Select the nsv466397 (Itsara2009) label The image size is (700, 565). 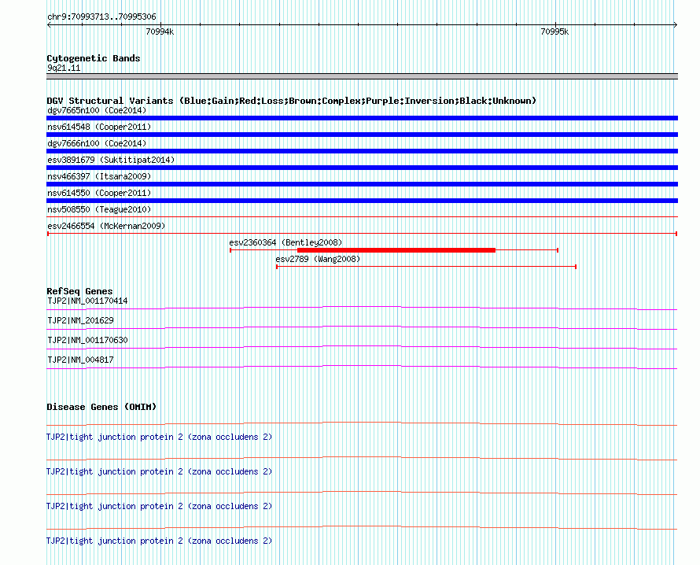pyautogui.click(x=99, y=176)
